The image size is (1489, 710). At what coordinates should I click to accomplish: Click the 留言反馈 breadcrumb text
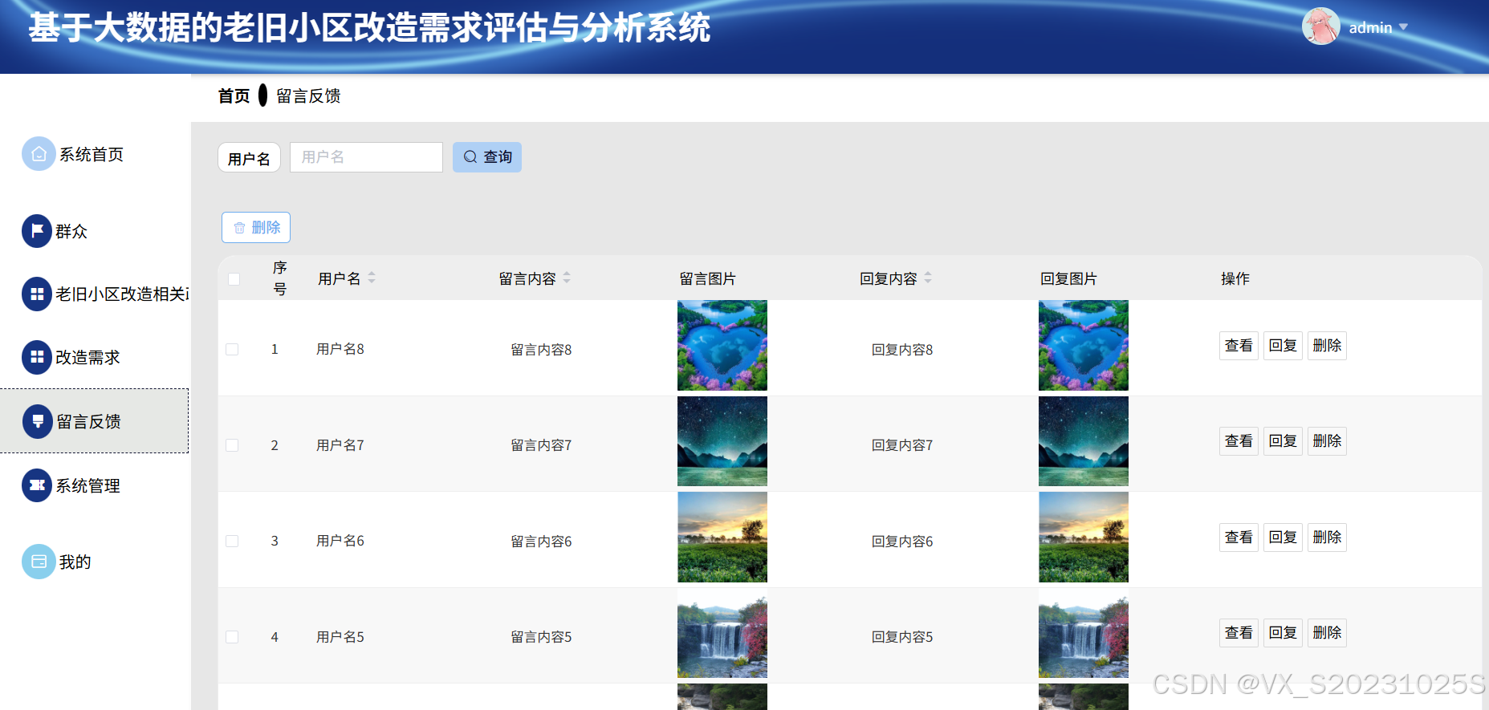(x=308, y=96)
